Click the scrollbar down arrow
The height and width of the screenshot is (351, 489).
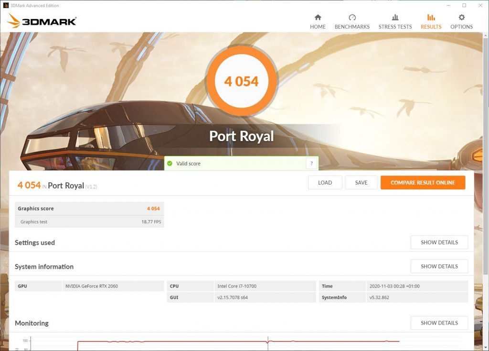pyautogui.click(x=486, y=347)
